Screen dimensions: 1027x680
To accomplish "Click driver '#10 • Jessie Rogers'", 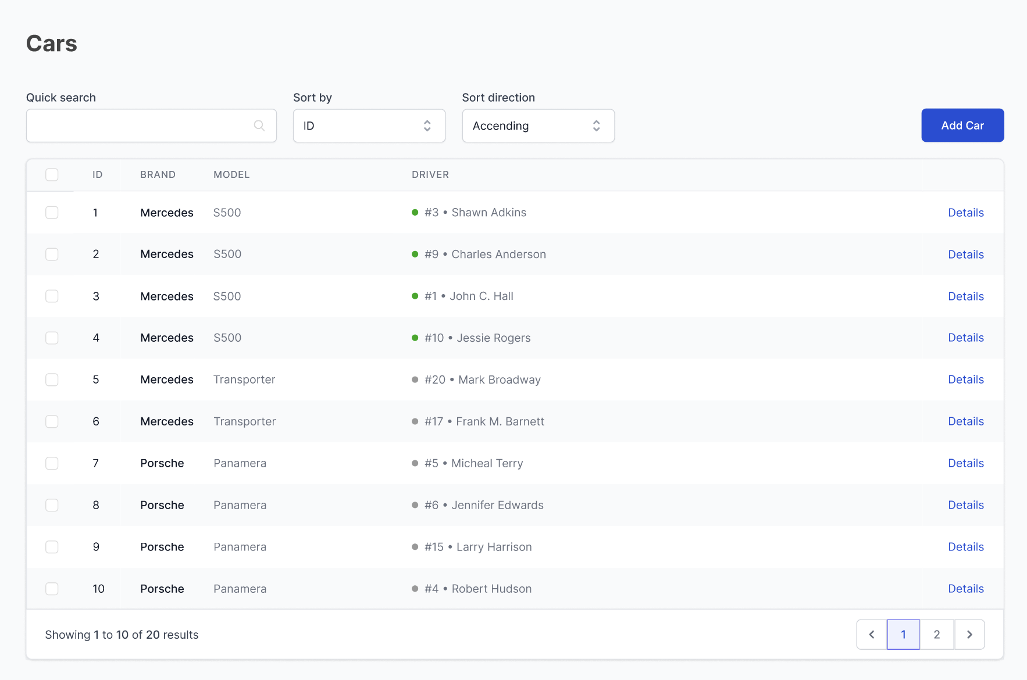I will point(471,338).
